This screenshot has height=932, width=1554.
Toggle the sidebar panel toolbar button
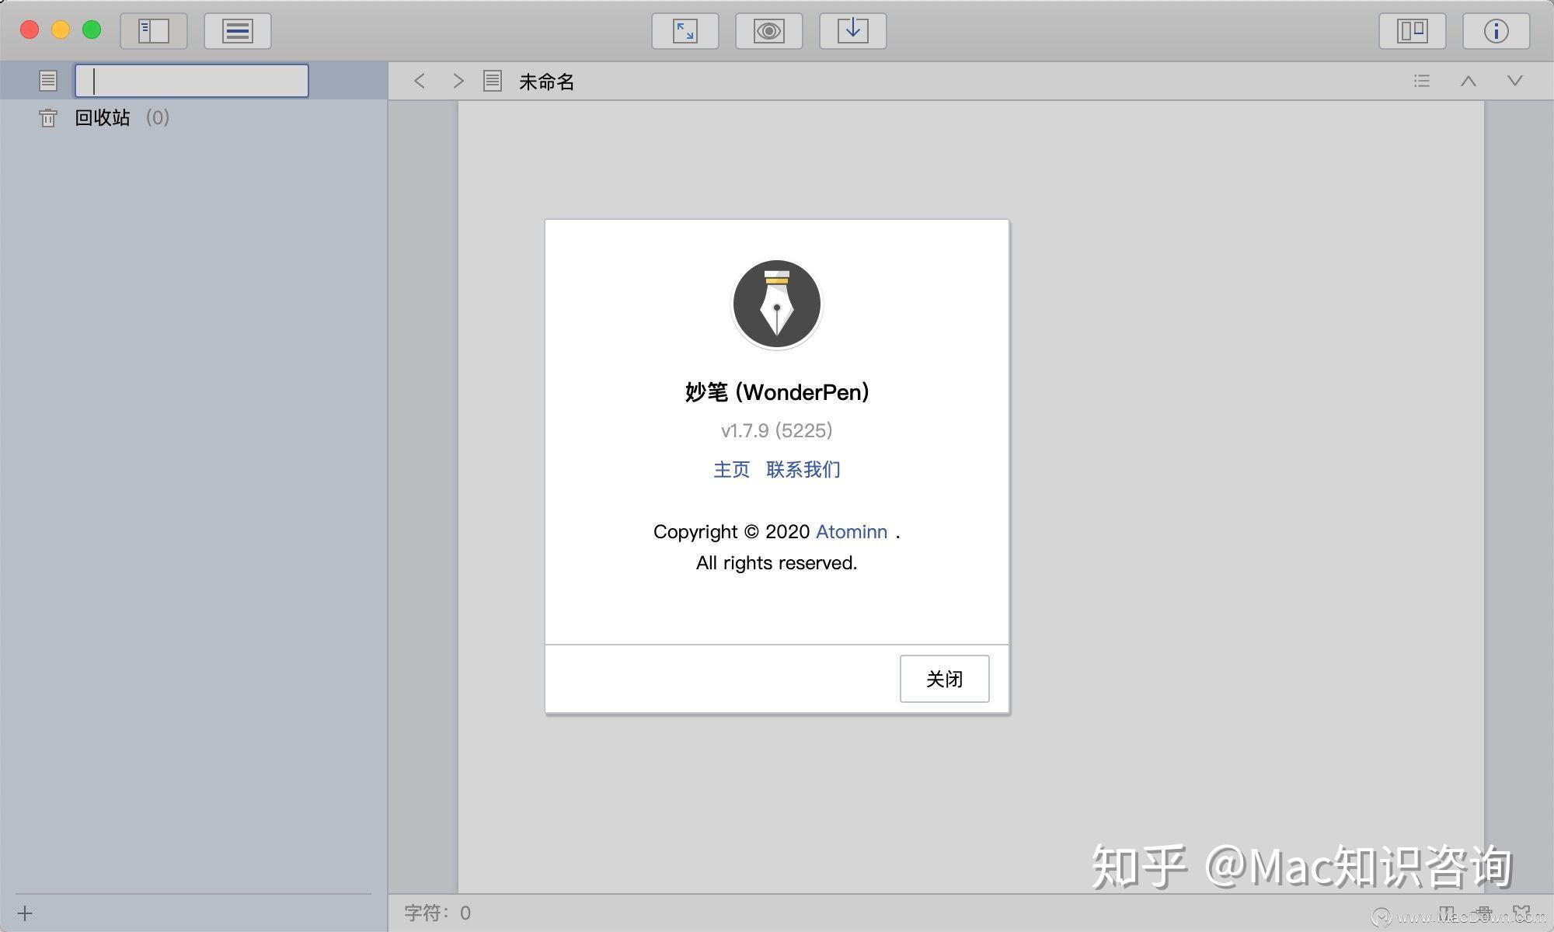click(x=154, y=31)
